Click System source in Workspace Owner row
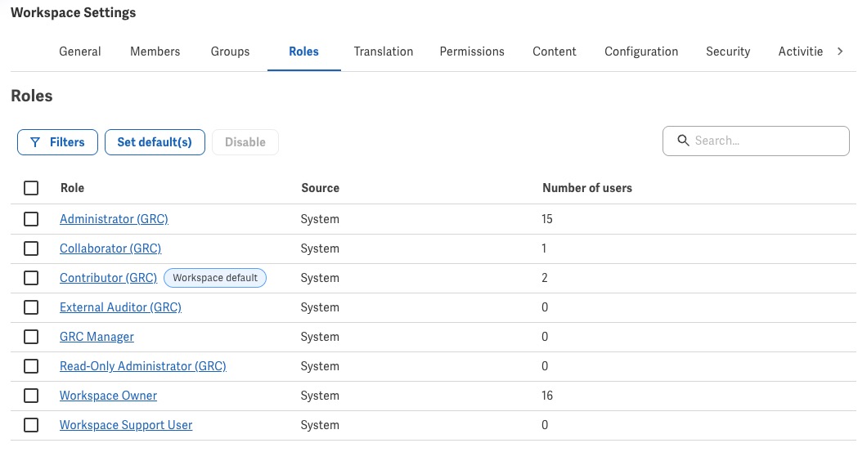The height and width of the screenshot is (452, 867). tap(320, 396)
